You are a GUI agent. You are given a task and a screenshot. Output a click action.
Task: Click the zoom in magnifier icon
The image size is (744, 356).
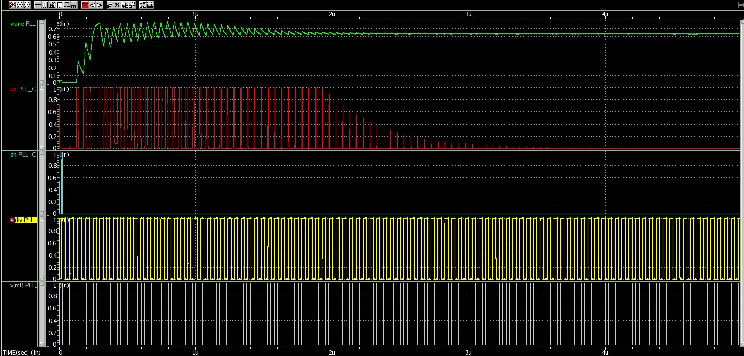[13, 5]
